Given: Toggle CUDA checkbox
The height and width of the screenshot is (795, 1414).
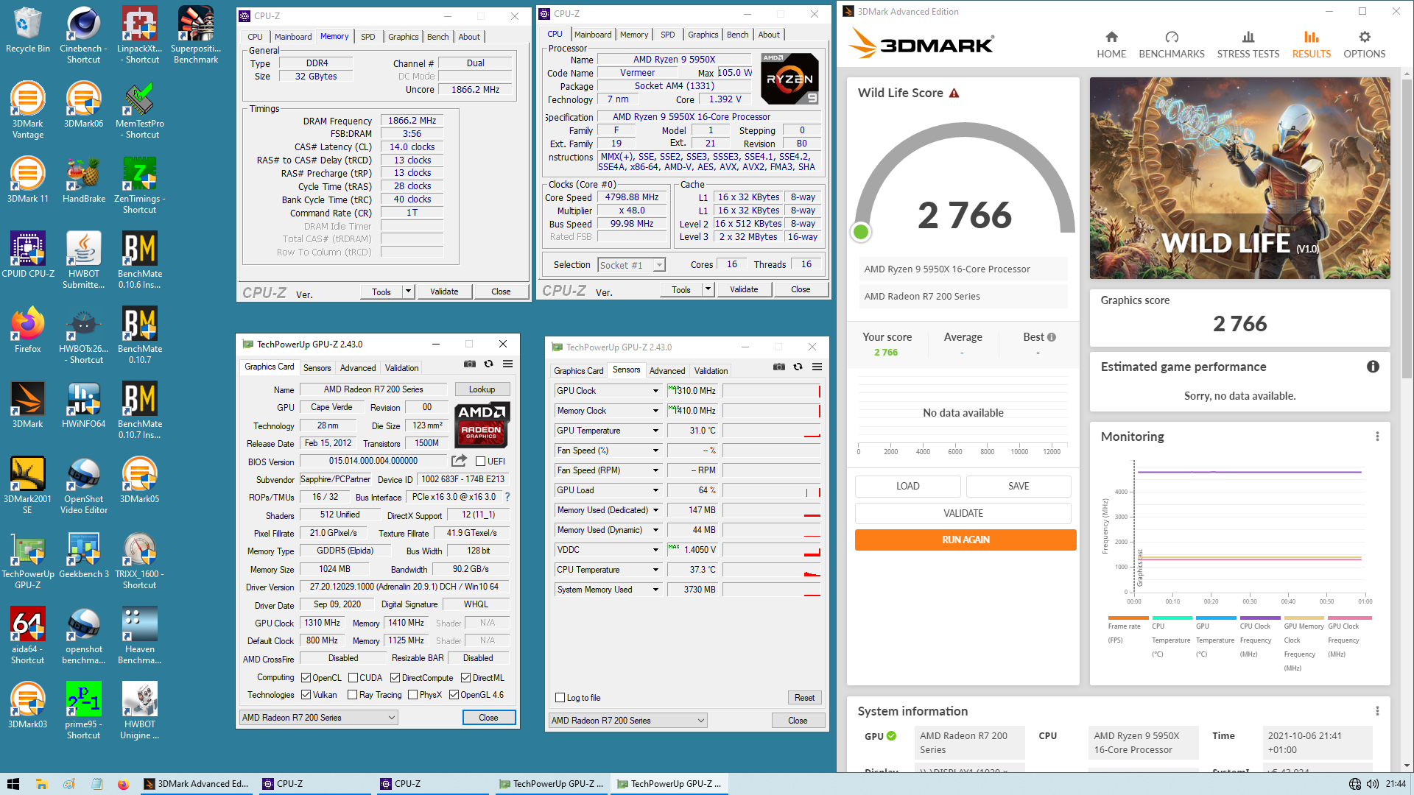Looking at the screenshot, I should click(353, 678).
